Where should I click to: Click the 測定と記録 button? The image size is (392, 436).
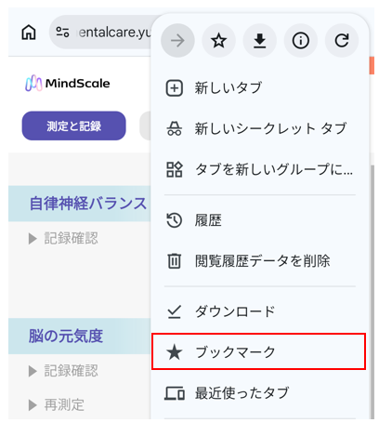73,126
